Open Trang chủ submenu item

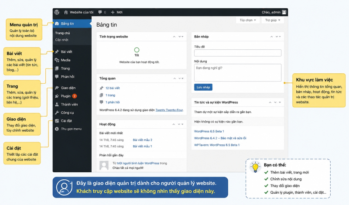62,33
